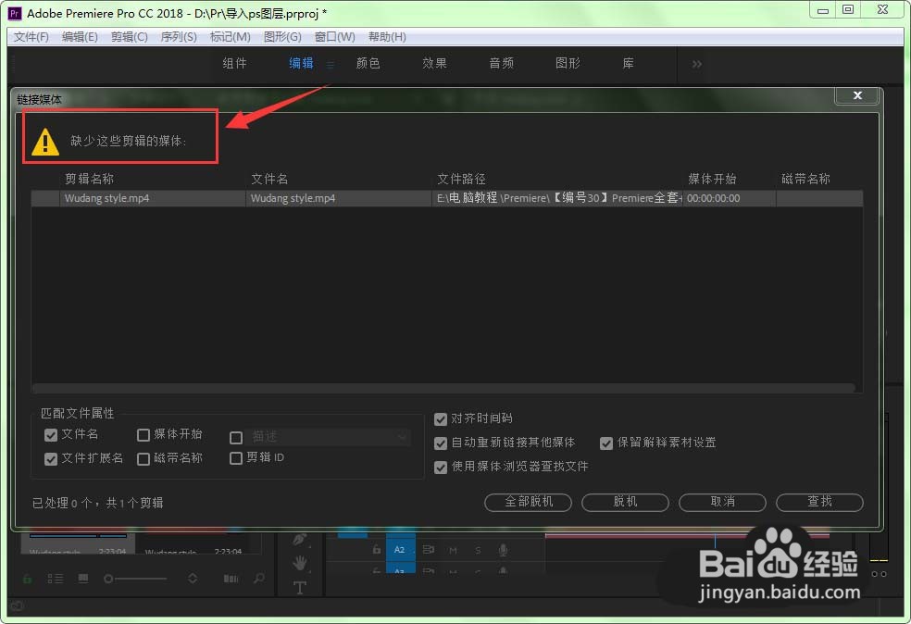Click the 文件名 column header
This screenshot has height=624, width=911.
point(269,179)
